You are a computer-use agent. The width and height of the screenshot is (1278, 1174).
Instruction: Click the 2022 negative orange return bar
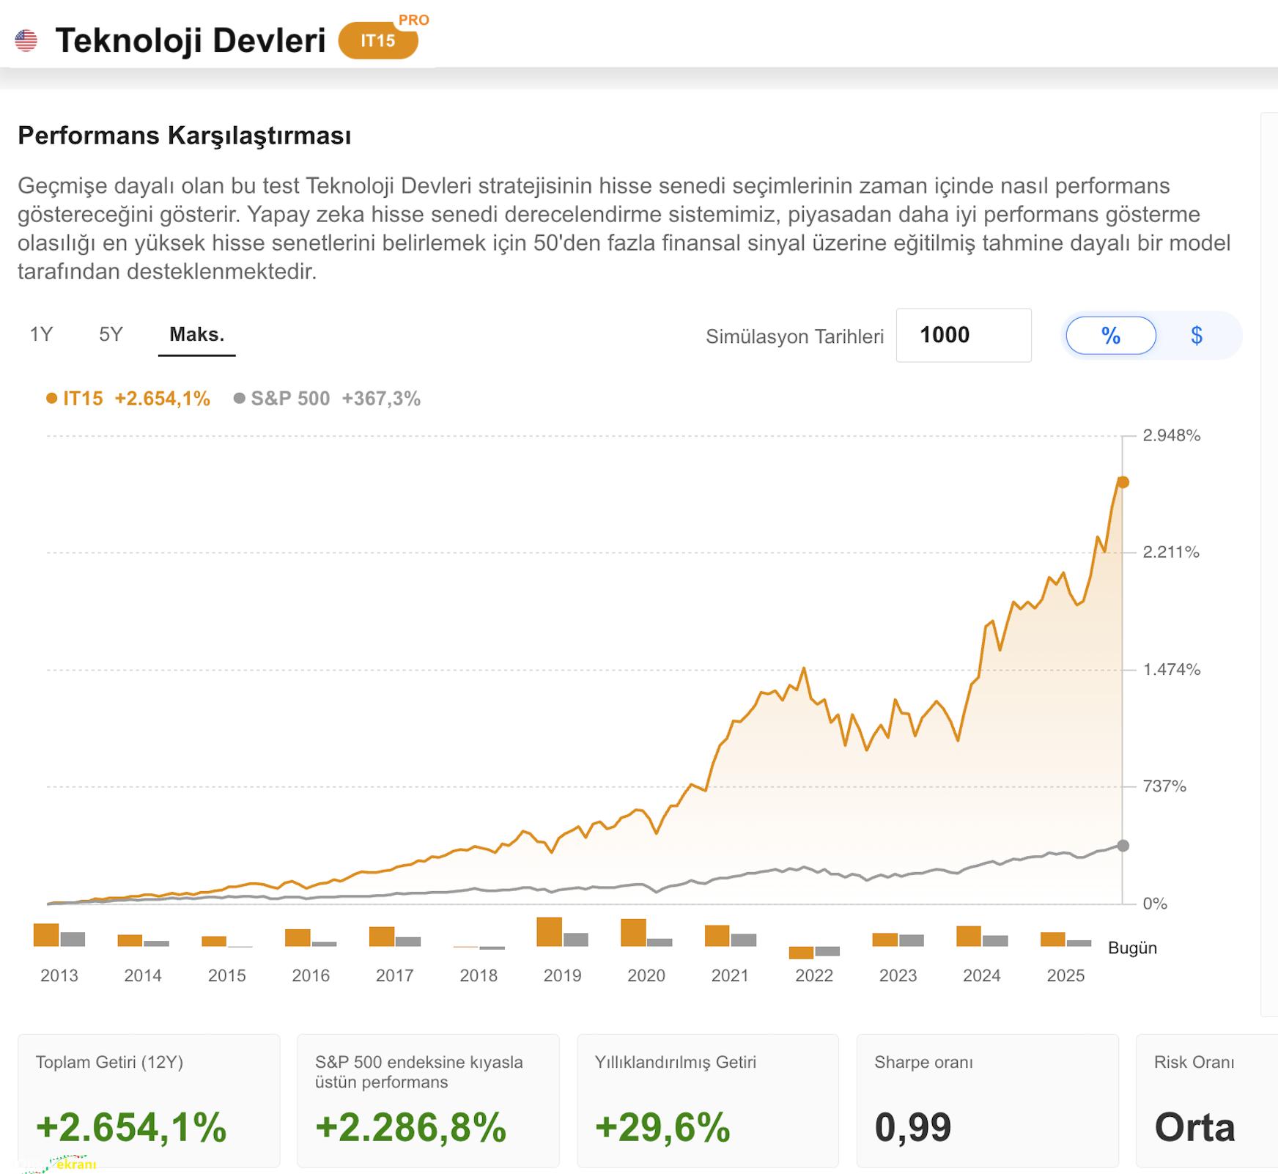pyautogui.click(x=801, y=953)
